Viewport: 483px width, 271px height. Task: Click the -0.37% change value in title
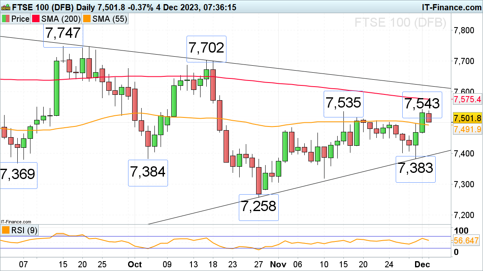[141, 7]
